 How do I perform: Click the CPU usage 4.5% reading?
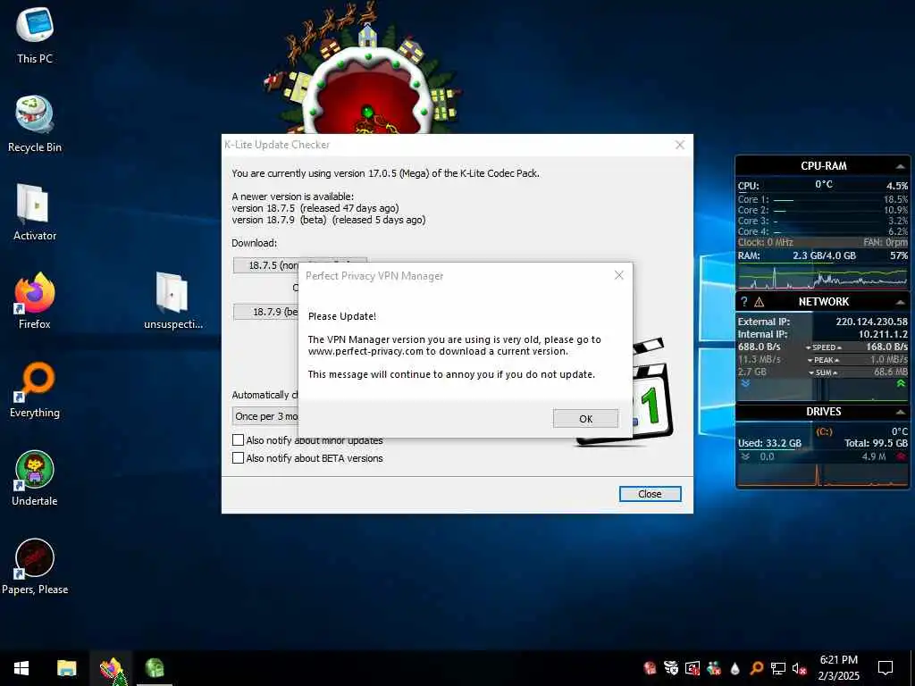coord(897,186)
